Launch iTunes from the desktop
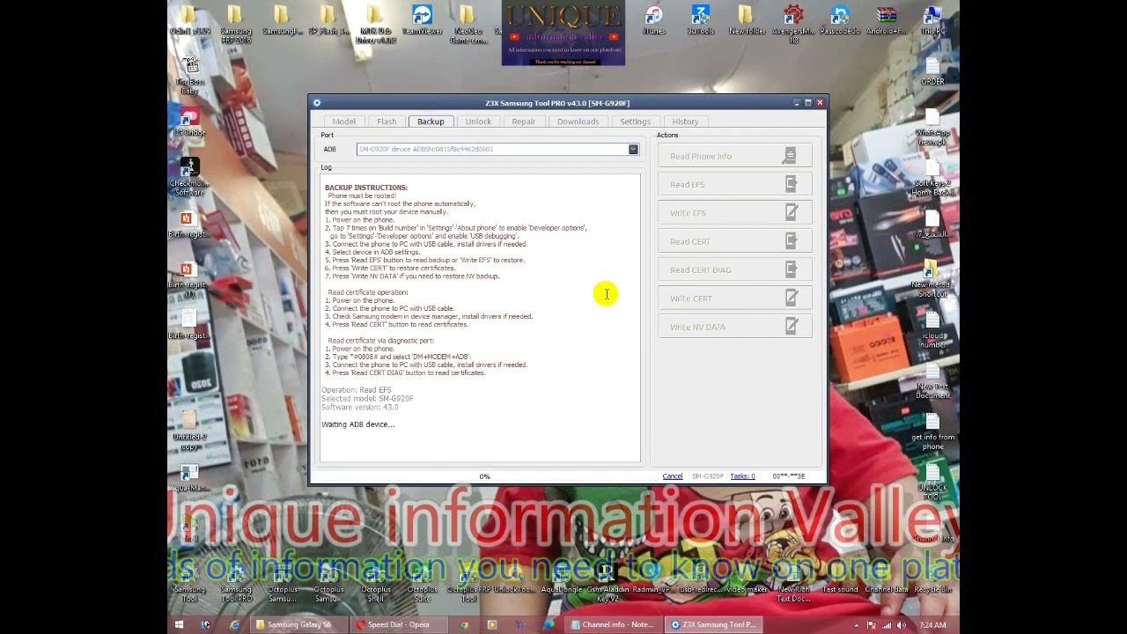This screenshot has height=634, width=1127. coord(653,21)
